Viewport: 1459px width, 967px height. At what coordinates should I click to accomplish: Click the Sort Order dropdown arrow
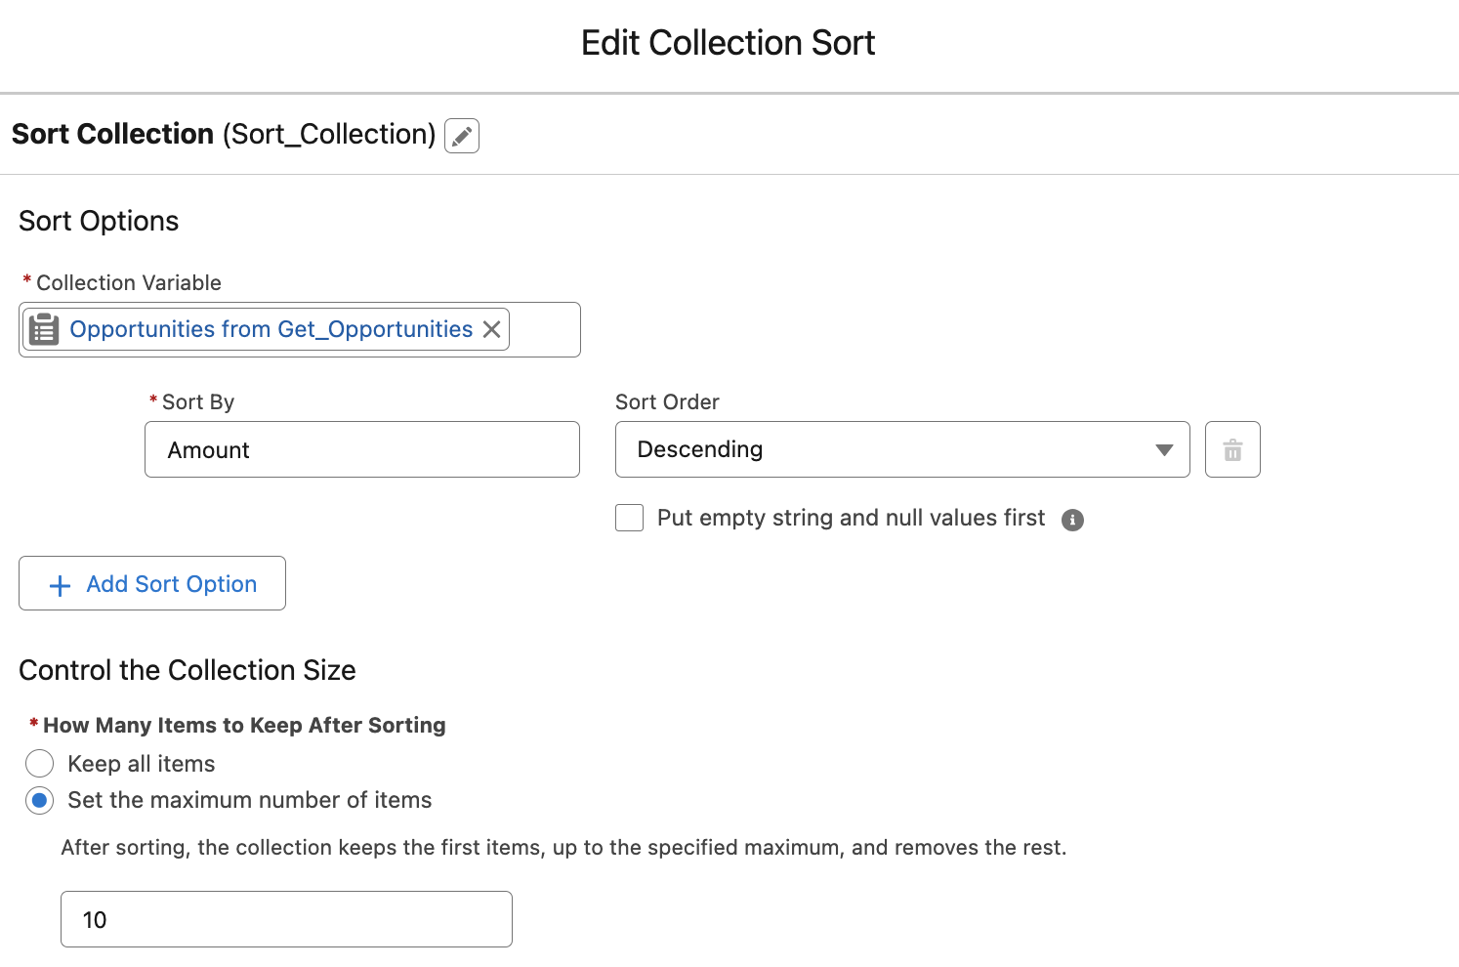click(1162, 449)
